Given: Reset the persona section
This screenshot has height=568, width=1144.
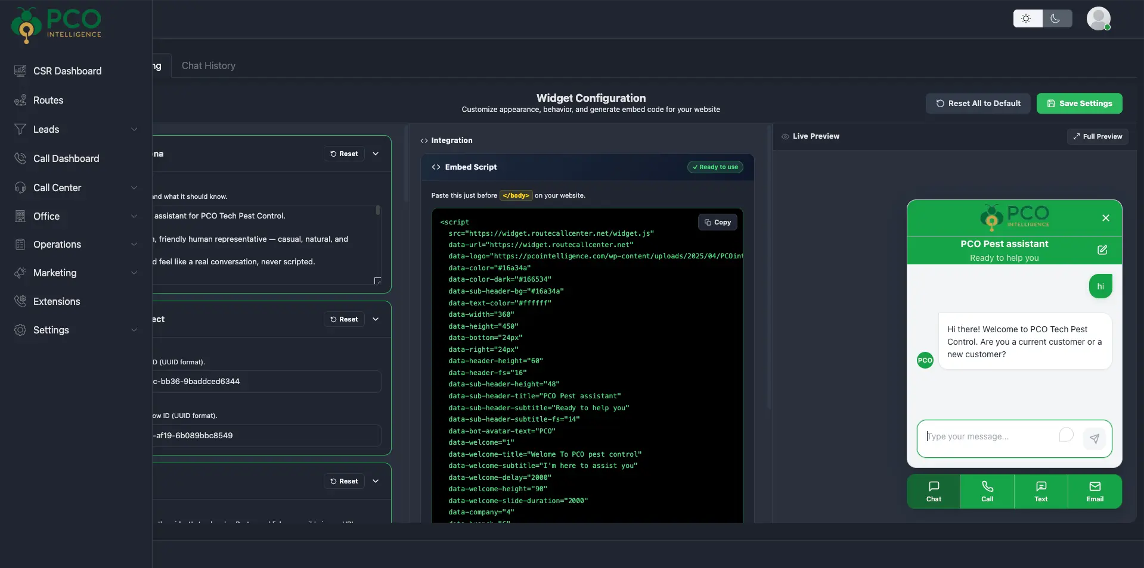Looking at the screenshot, I should pyautogui.click(x=344, y=154).
